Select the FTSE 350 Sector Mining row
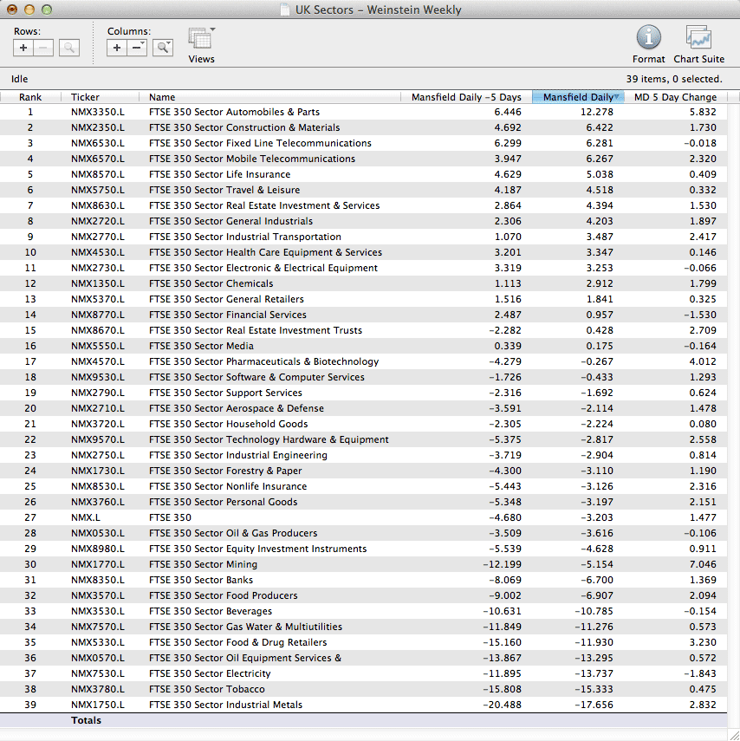This screenshot has width=740, height=741. (x=203, y=564)
